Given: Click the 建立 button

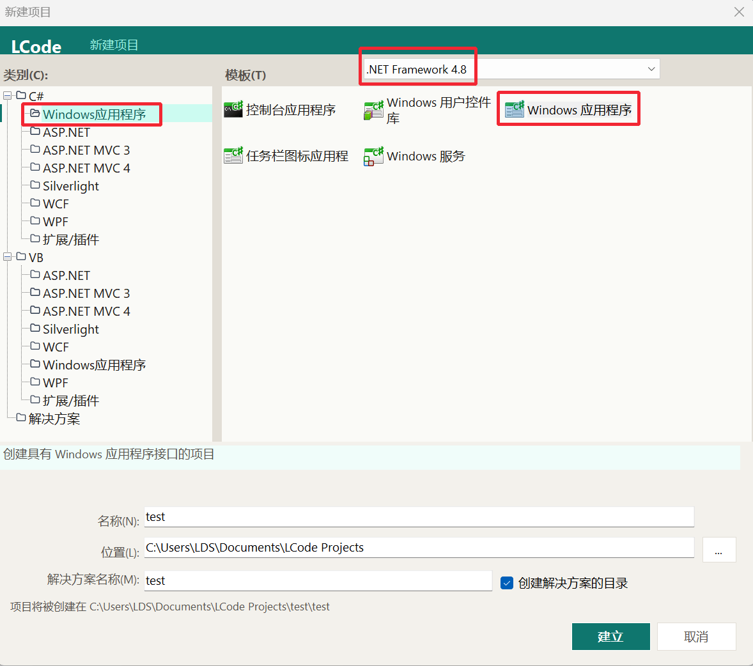Looking at the screenshot, I should (x=611, y=637).
